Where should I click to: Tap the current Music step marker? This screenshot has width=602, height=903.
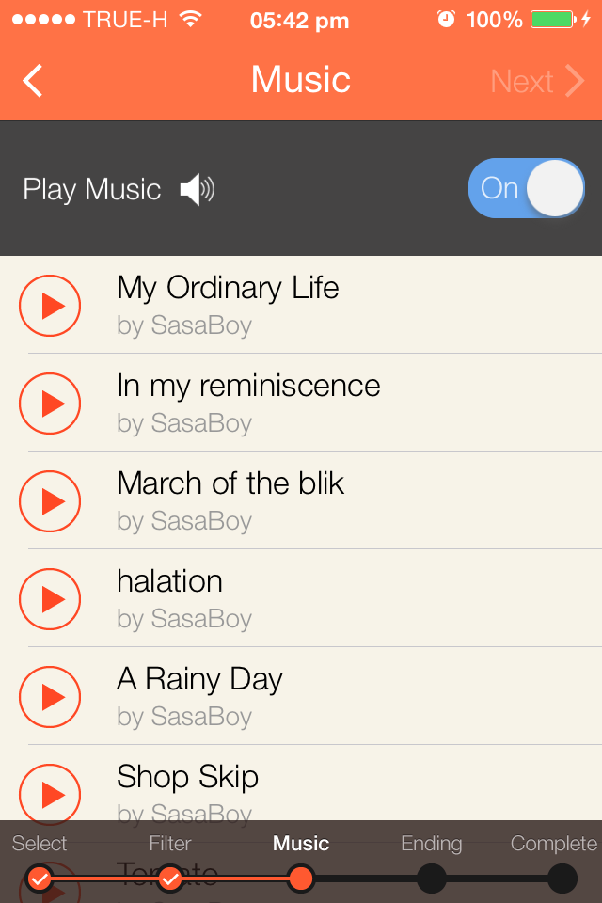300,879
